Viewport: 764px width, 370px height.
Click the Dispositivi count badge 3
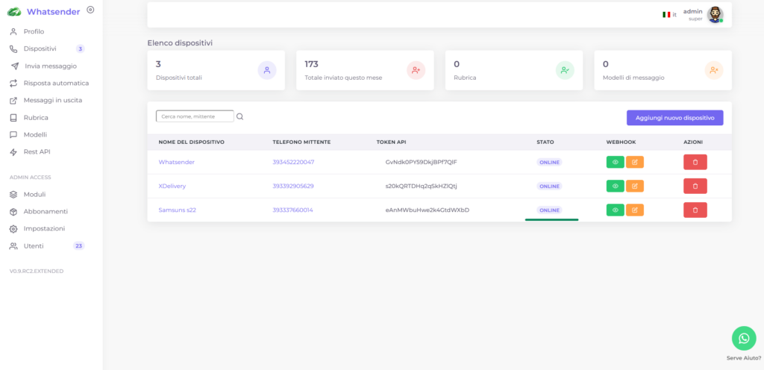click(81, 48)
